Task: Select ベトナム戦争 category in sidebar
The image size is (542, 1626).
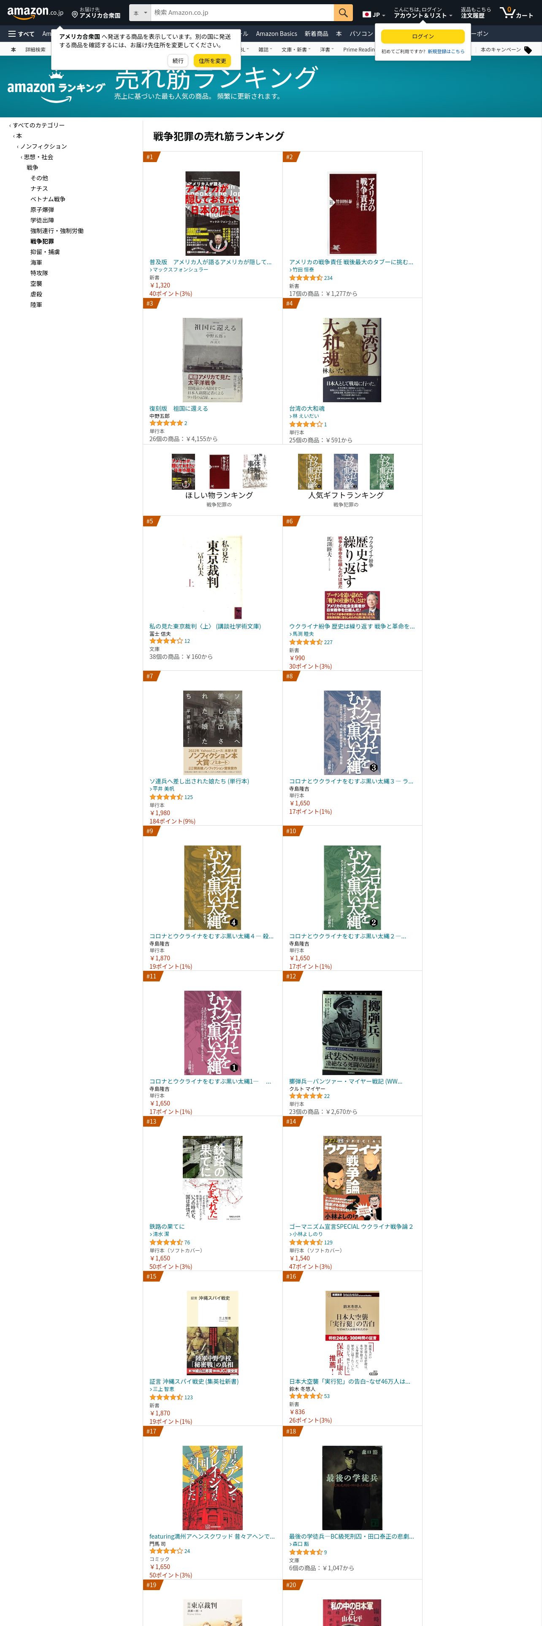Action: tap(48, 200)
